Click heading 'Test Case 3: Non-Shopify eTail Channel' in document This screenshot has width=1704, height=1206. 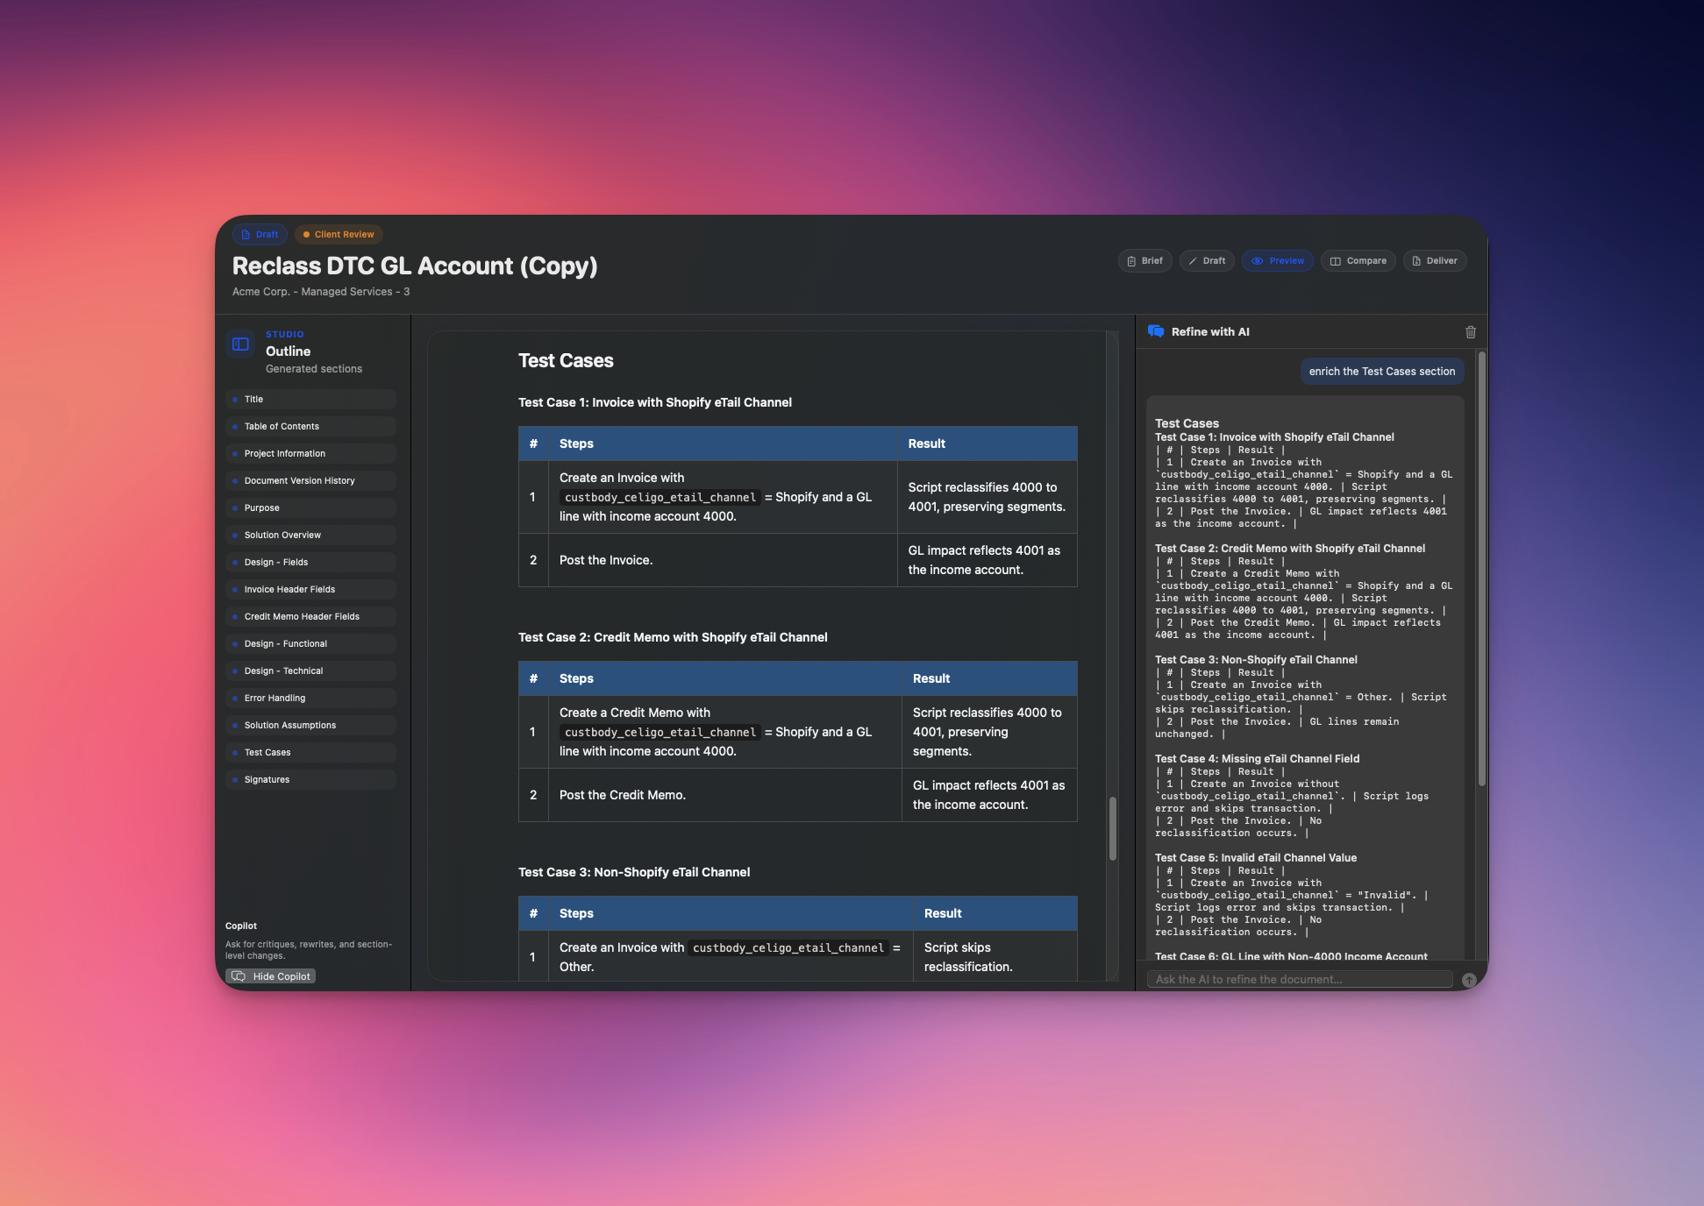click(633, 872)
